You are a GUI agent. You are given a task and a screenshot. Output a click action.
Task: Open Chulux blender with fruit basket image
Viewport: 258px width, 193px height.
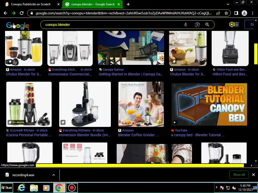tap(188, 49)
